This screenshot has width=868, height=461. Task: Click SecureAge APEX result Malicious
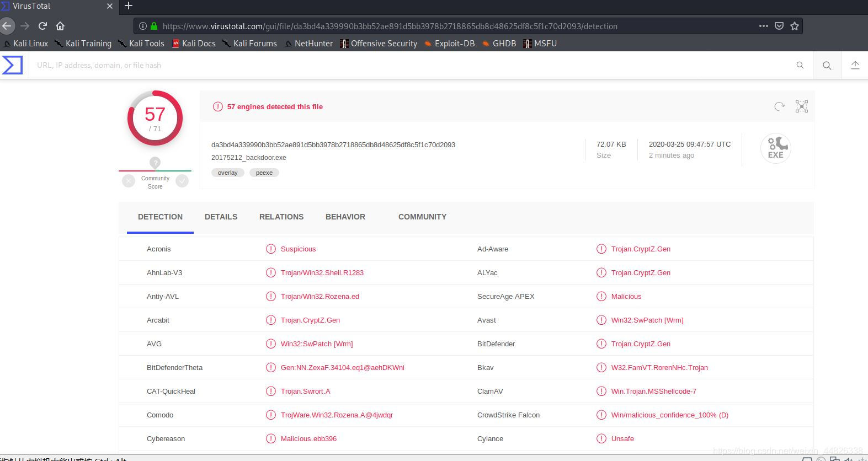(626, 297)
